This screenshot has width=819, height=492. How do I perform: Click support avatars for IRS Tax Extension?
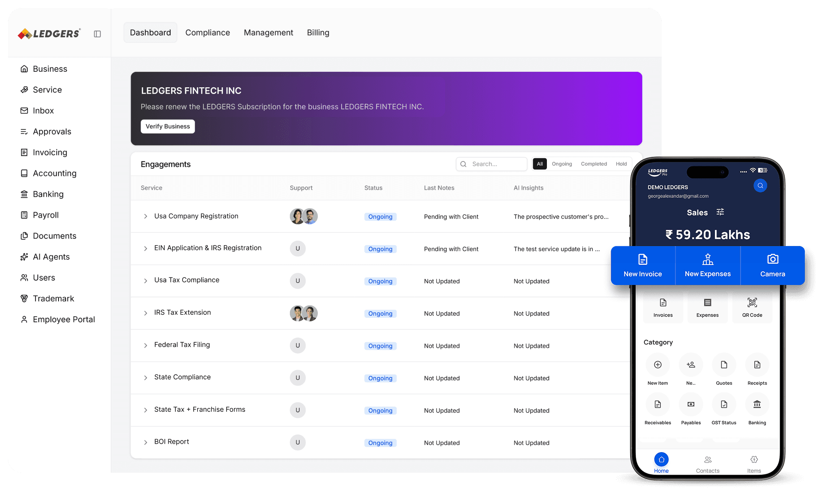point(304,313)
